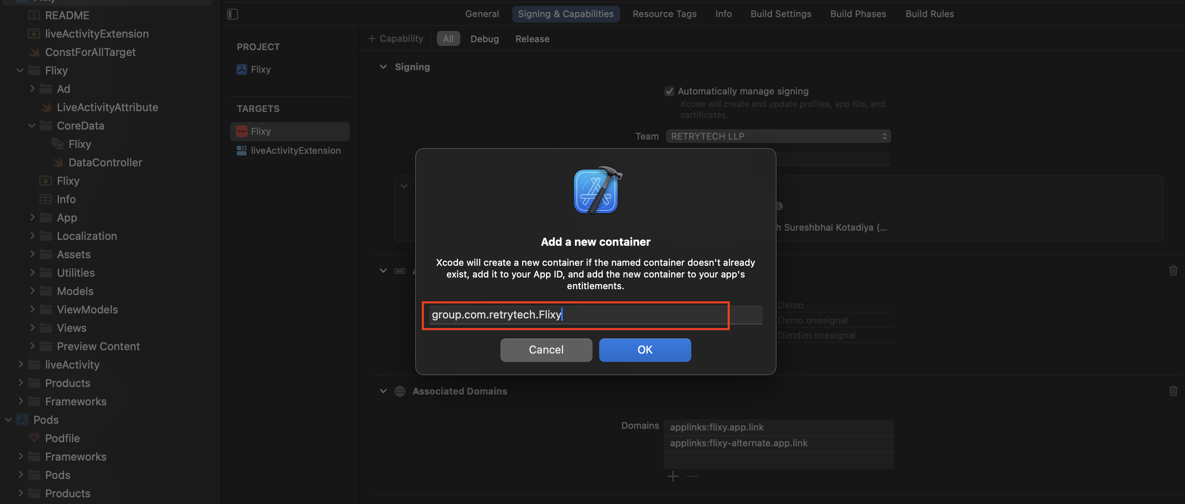Select the All capability filter button
Viewport: 1185px width, 504px height.
(x=448, y=38)
